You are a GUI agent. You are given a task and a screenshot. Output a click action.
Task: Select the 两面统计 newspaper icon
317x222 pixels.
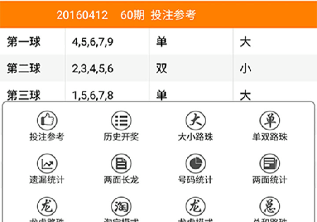[x=269, y=164]
